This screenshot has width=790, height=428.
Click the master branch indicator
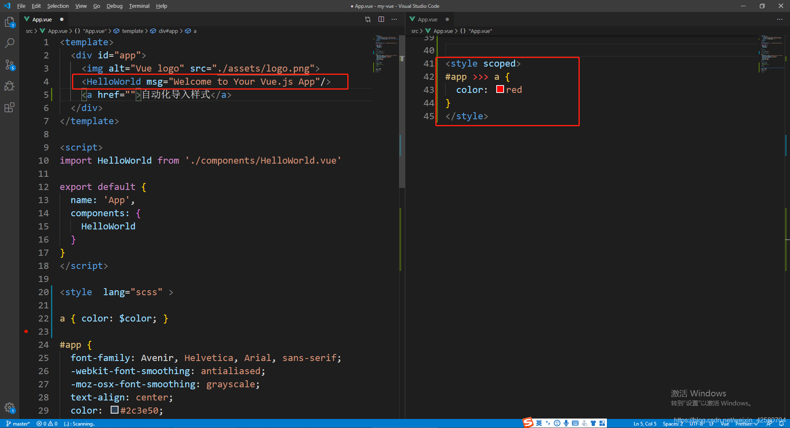click(18, 423)
